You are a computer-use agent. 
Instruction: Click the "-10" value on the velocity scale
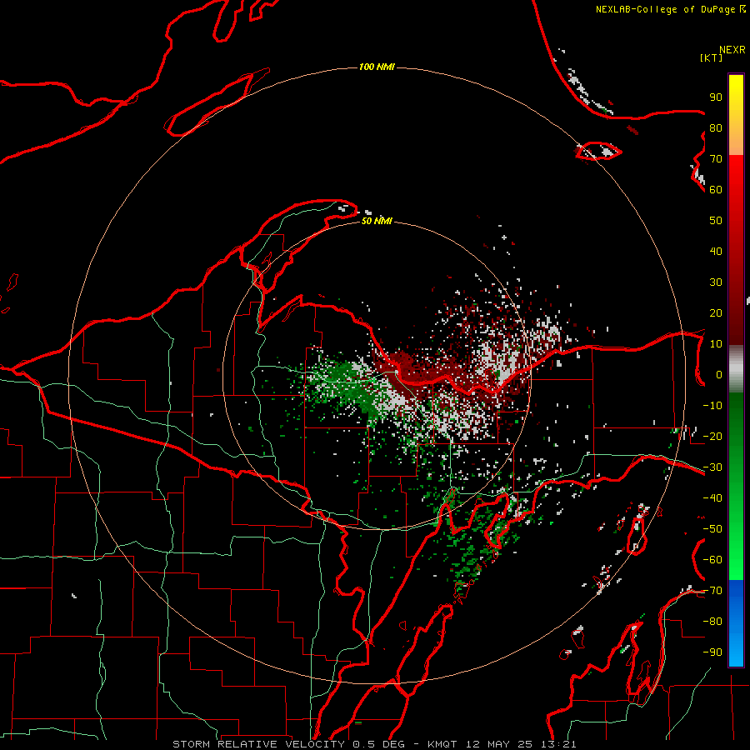(x=712, y=406)
